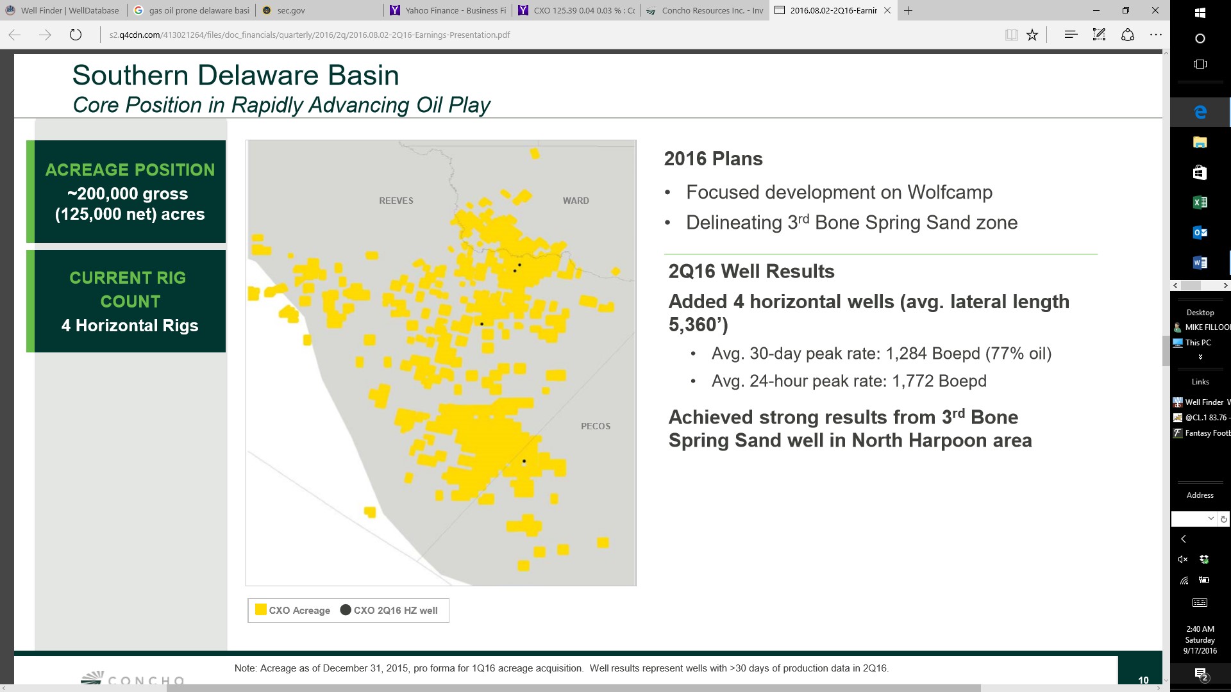1231x692 pixels.
Task: Click the Edge icon on taskbar
Action: (x=1200, y=113)
